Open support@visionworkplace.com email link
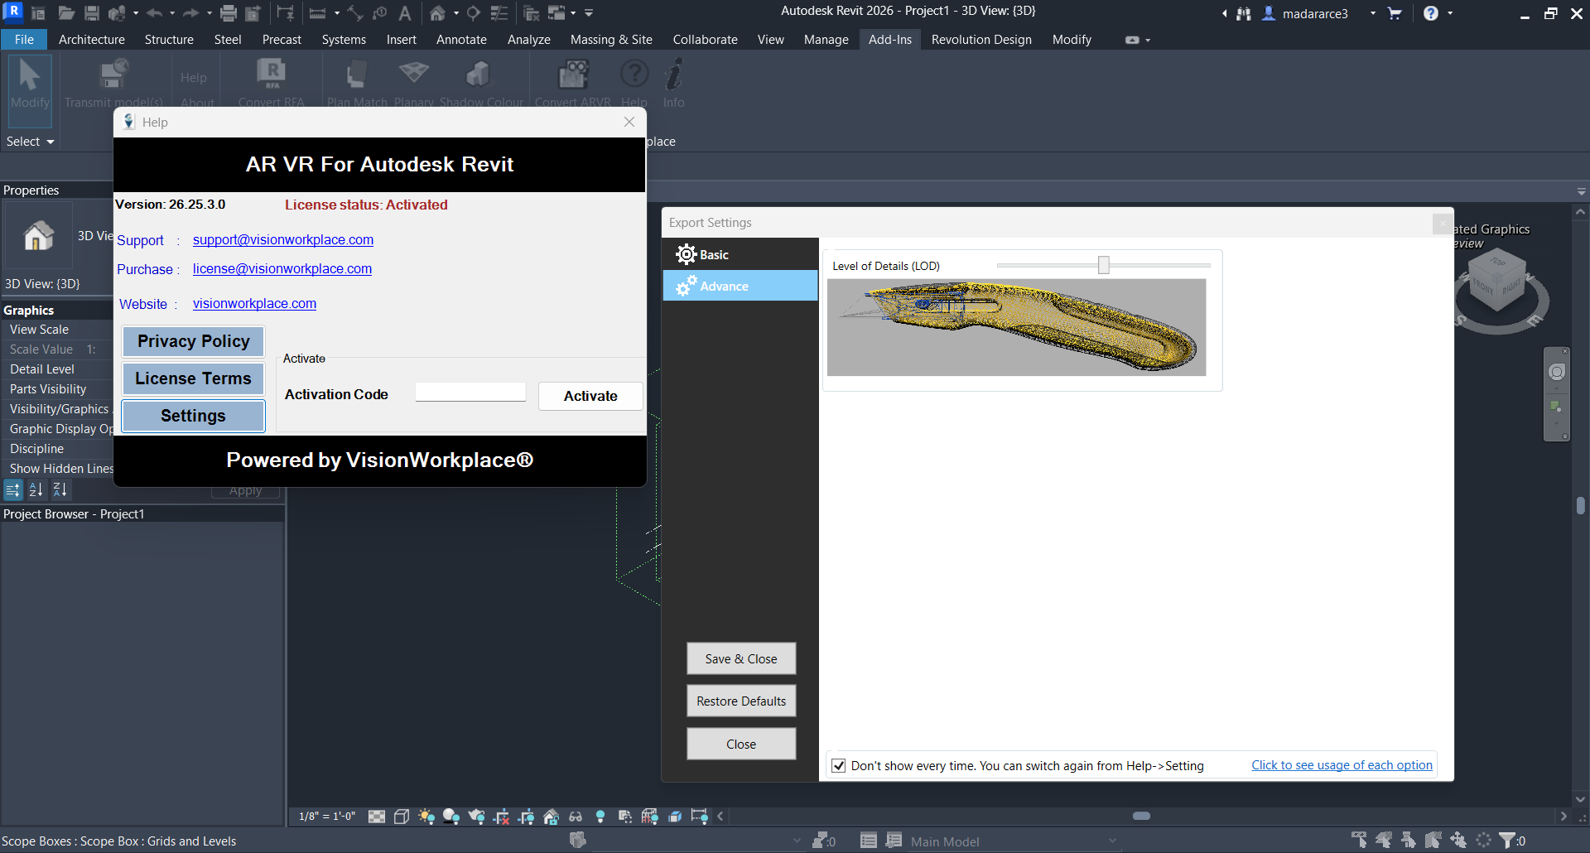 click(283, 239)
